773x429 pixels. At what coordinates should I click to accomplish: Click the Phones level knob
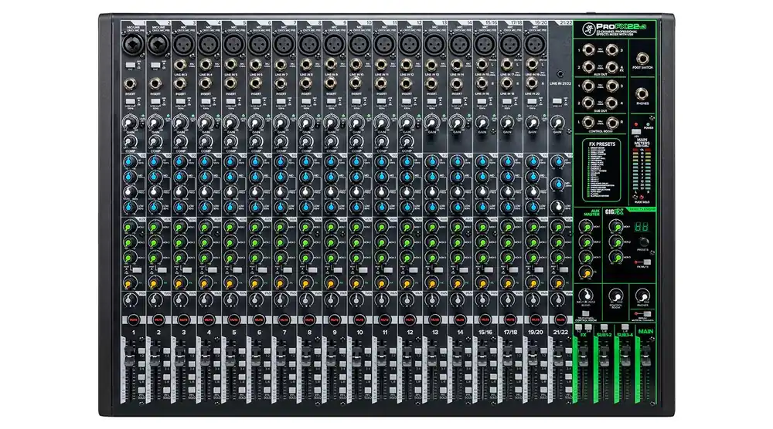[642, 296]
